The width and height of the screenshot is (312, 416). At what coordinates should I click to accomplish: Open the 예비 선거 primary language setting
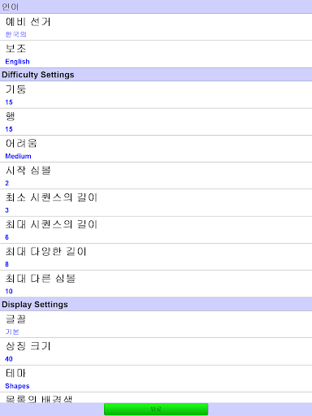156,27
